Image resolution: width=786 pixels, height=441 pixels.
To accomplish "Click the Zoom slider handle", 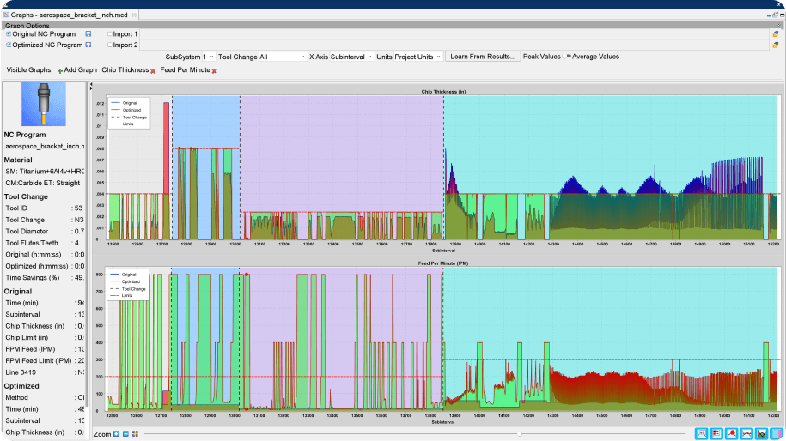I will (519, 434).
